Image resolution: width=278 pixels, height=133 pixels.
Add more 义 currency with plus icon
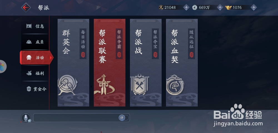click(186, 7)
